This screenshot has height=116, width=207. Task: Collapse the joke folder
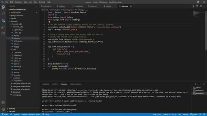(14, 50)
